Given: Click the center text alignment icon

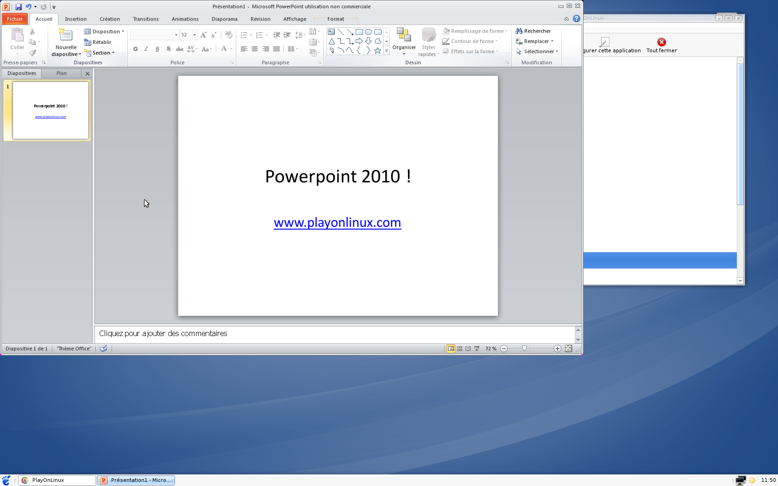Looking at the screenshot, I should pos(255,49).
